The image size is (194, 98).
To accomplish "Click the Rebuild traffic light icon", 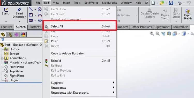I will point(46,61).
